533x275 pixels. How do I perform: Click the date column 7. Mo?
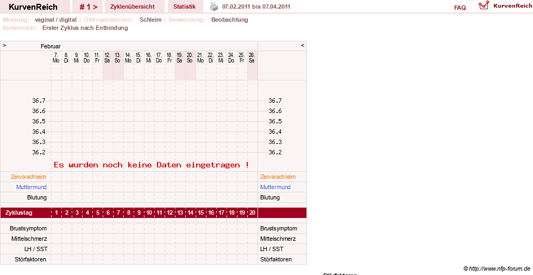pos(56,58)
